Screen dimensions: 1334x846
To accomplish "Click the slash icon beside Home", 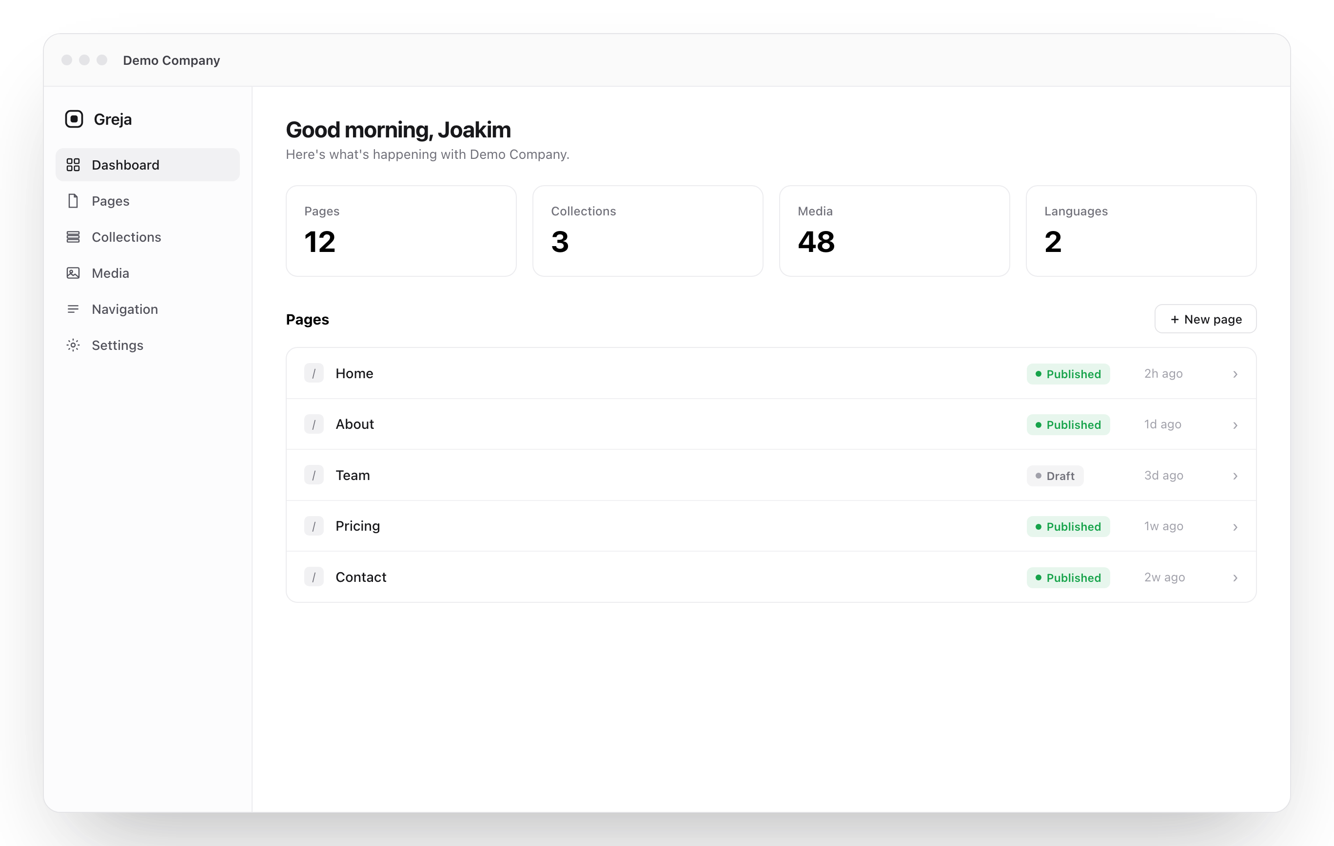I will point(314,374).
